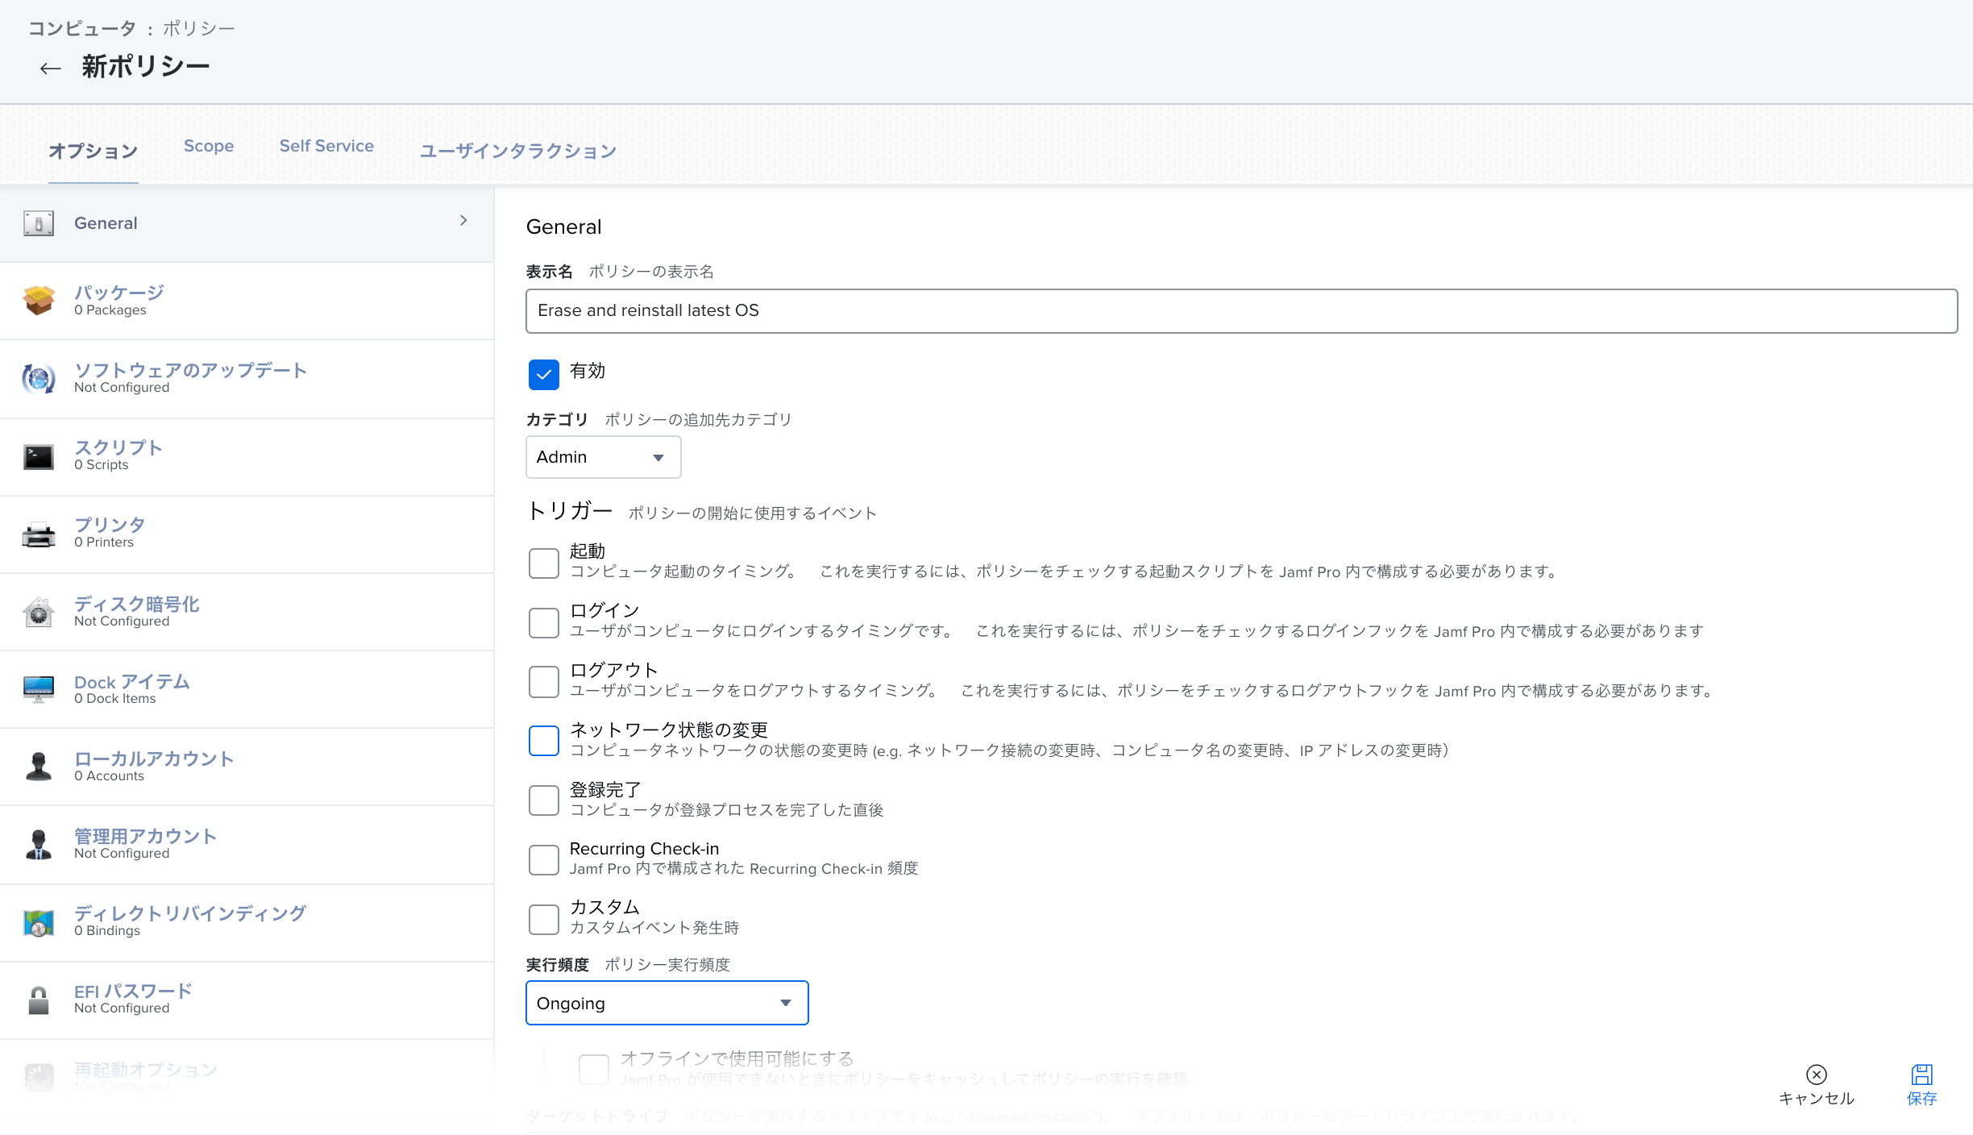Expand the General section chevron
Viewport: 1973px width, 1135px height.
pos(463,220)
